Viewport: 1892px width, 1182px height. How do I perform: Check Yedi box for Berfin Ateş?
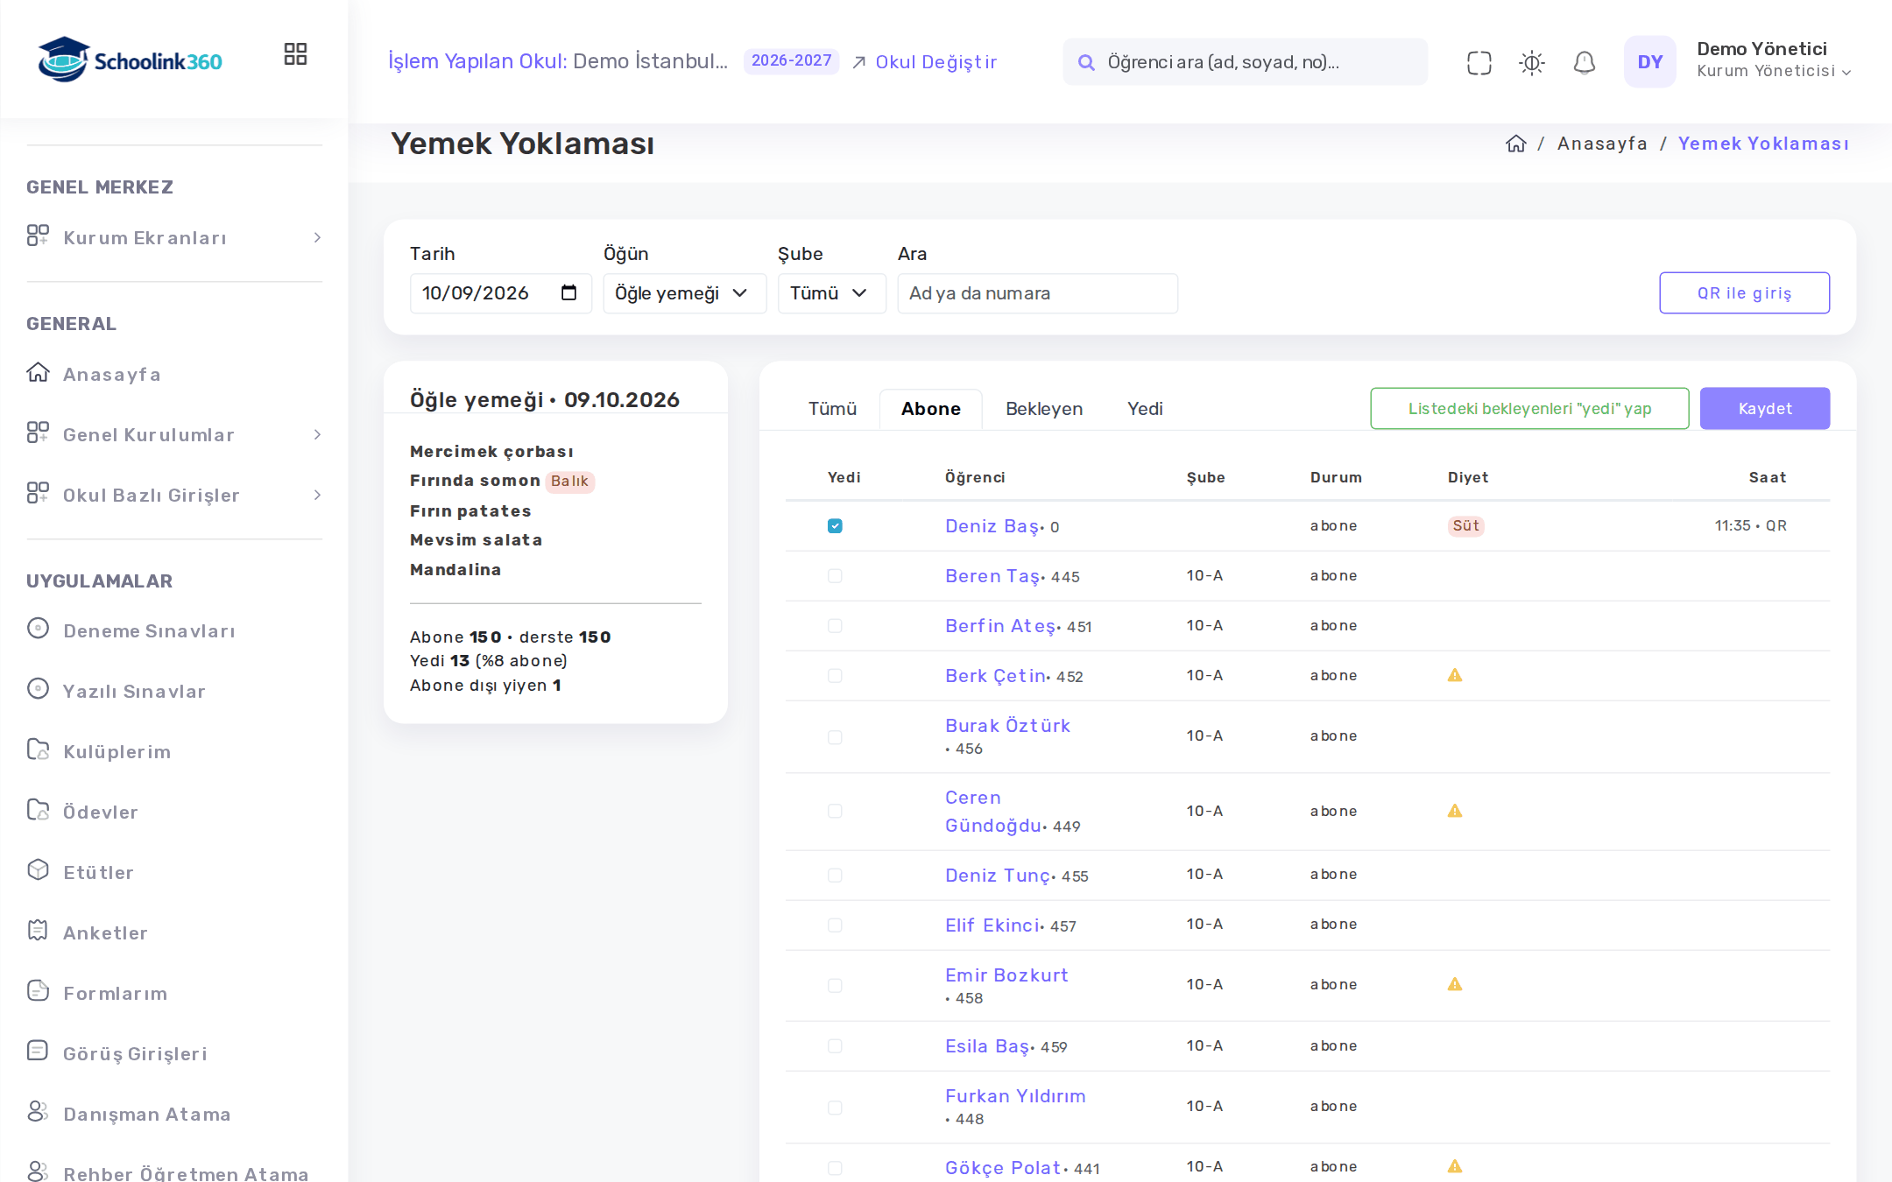(x=835, y=626)
